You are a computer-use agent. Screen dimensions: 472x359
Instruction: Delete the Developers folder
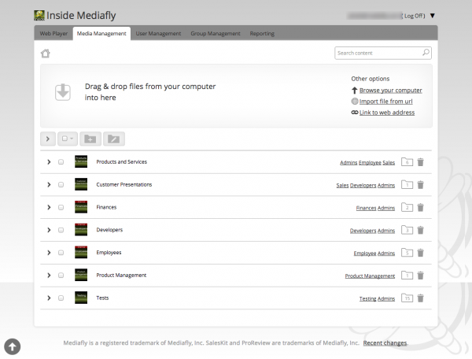coord(421,230)
